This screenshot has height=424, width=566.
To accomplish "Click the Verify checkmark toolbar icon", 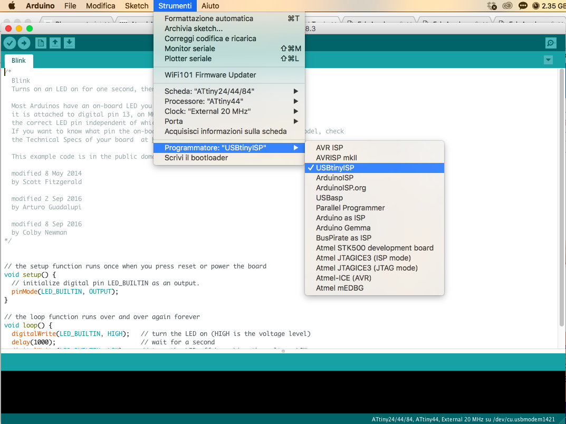I will coord(9,43).
